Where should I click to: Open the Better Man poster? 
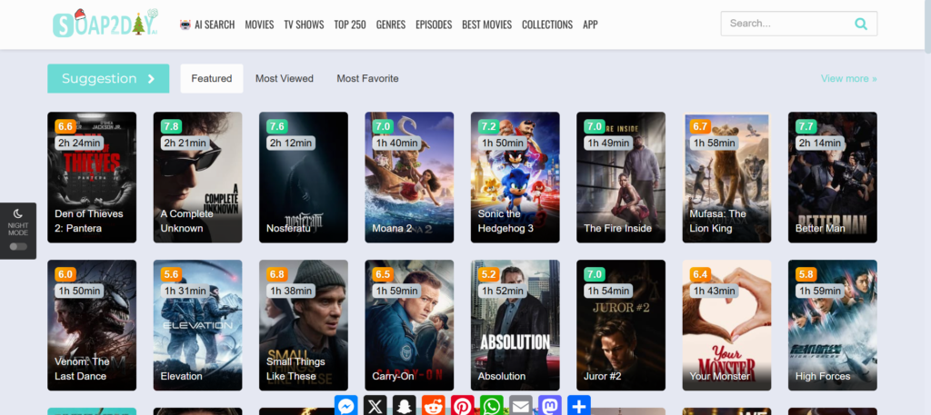833,177
